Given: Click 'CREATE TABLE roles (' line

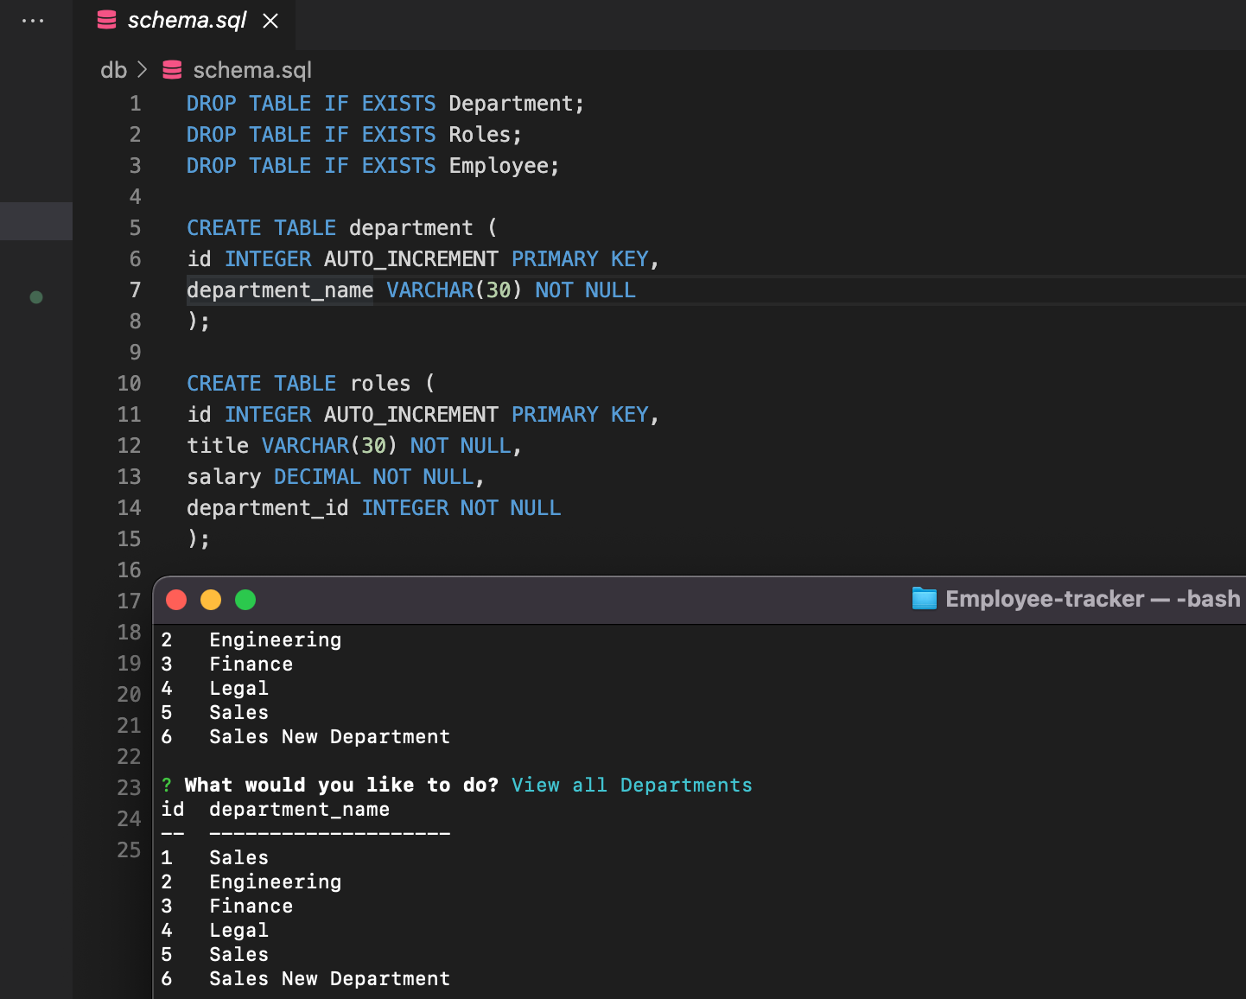Looking at the screenshot, I should [311, 384].
